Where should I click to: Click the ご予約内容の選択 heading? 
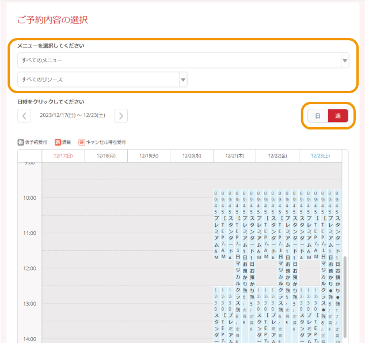coord(52,20)
